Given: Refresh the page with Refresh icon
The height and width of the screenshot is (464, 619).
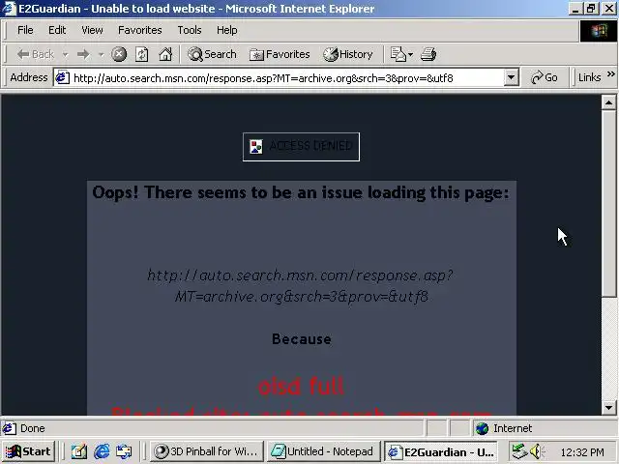Looking at the screenshot, I should click(142, 54).
